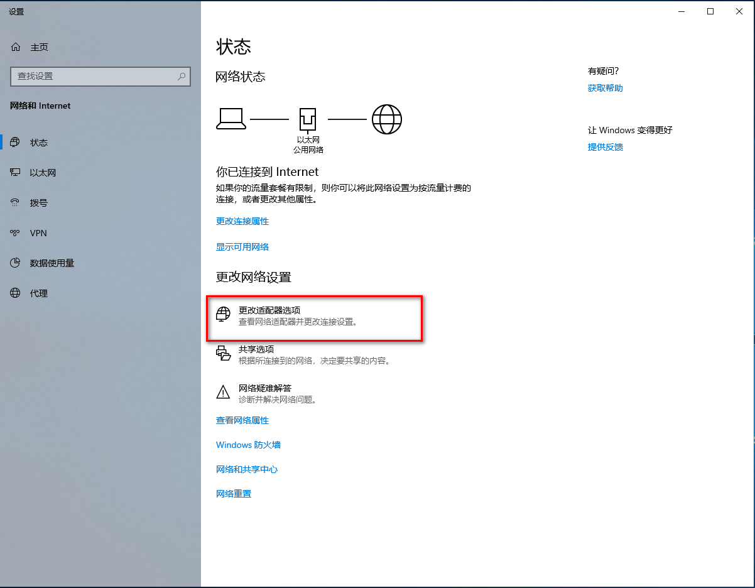Maximize the 设置 window

pyautogui.click(x=710, y=11)
